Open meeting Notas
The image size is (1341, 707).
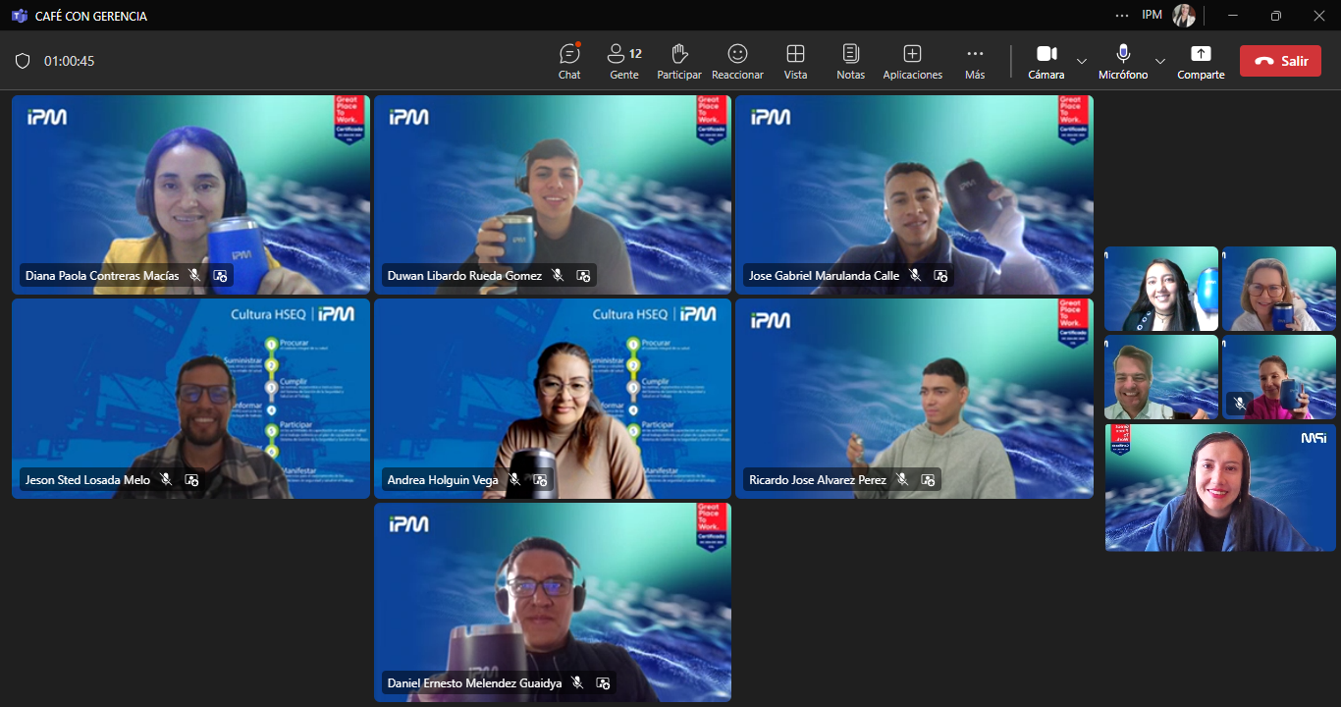[x=850, y=61]
